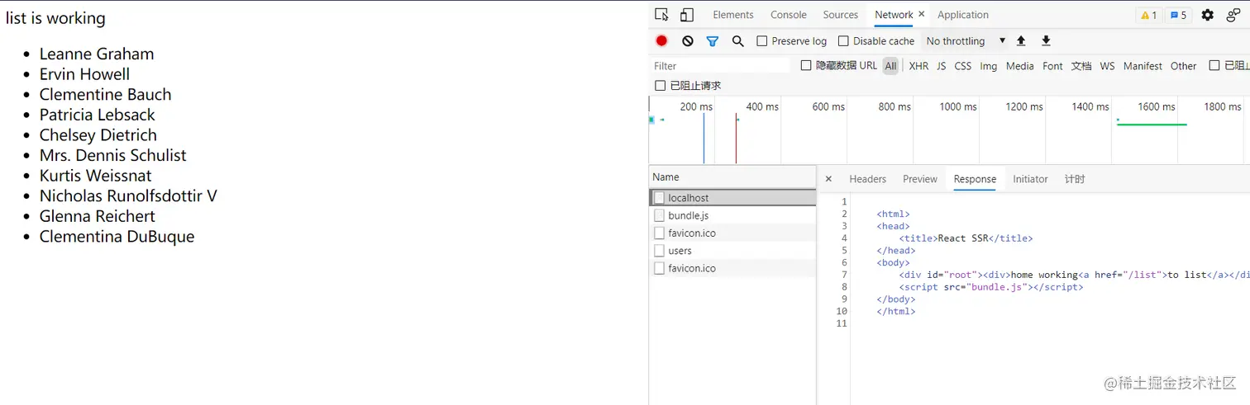Select the localhost request row
1250x405 pixels.
click(x=732, y=198)
